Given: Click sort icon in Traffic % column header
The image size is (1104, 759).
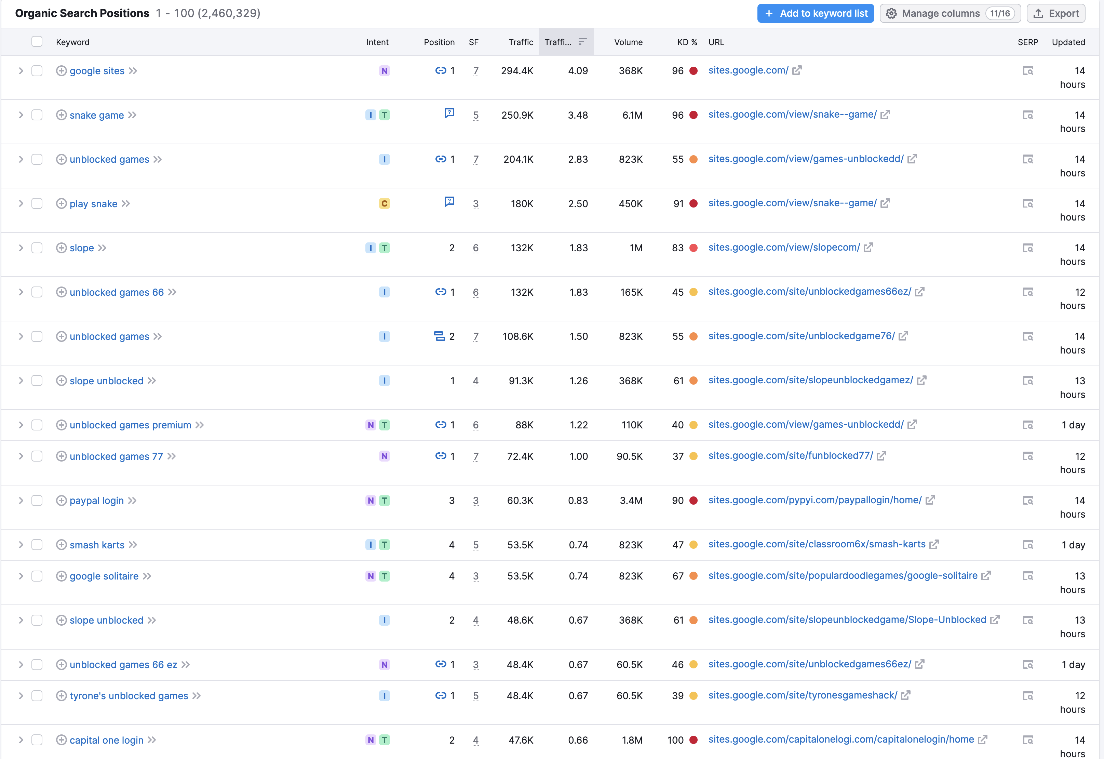Looking at the screenshot, I should (582, 41).
